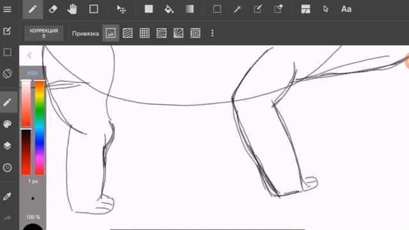Open the edit canvas icon in sidebar
The image size is (409, 230).
[7, 31]
